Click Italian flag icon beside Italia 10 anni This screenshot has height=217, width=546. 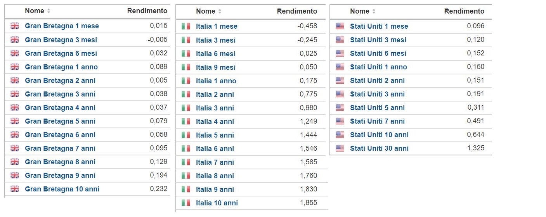186,203
